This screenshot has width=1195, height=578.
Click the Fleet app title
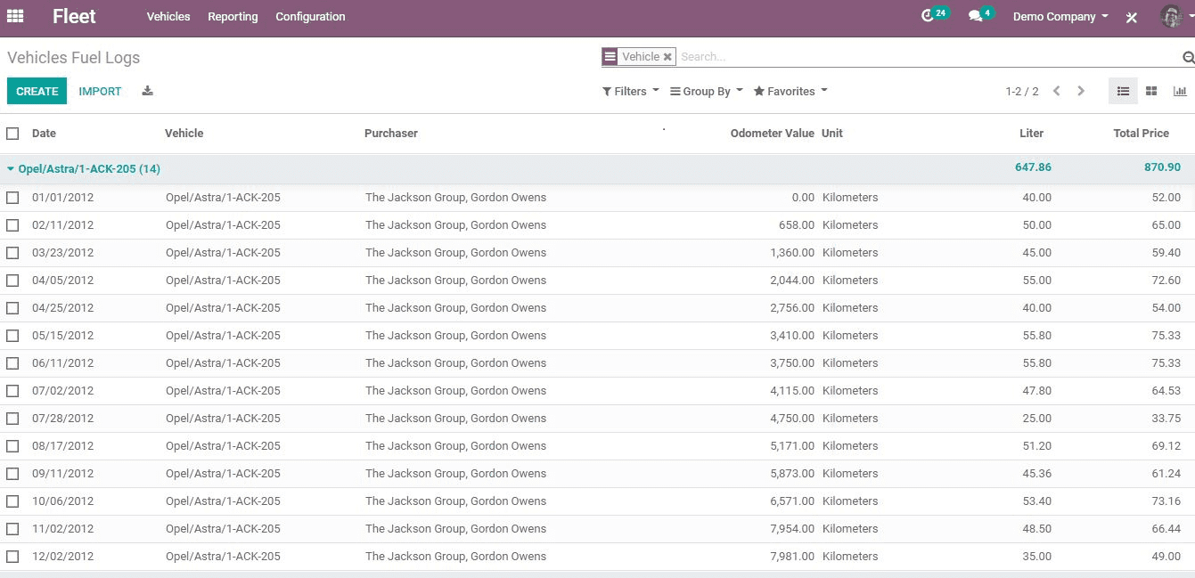74,16
